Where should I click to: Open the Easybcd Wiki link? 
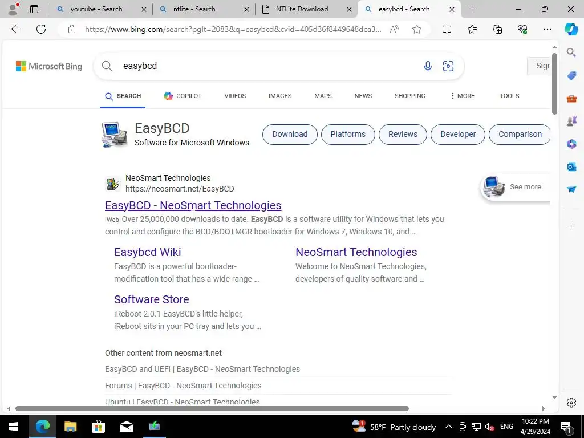[x=148, y=252]
